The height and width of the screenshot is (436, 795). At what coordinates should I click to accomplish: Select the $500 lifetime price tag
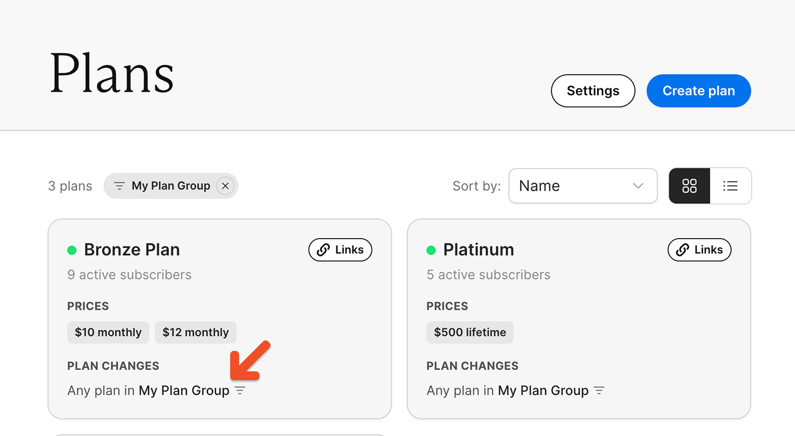470,332
